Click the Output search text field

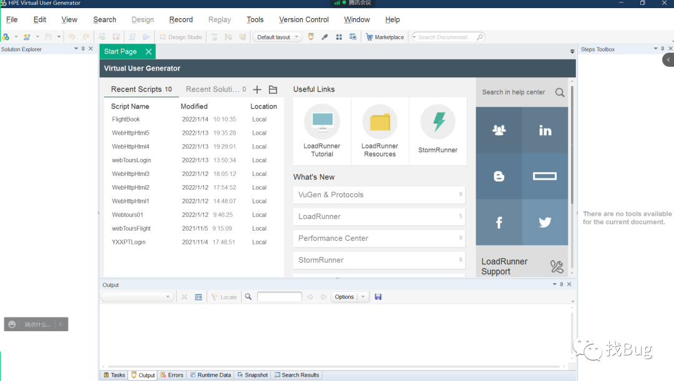click(x=280, y=297)
